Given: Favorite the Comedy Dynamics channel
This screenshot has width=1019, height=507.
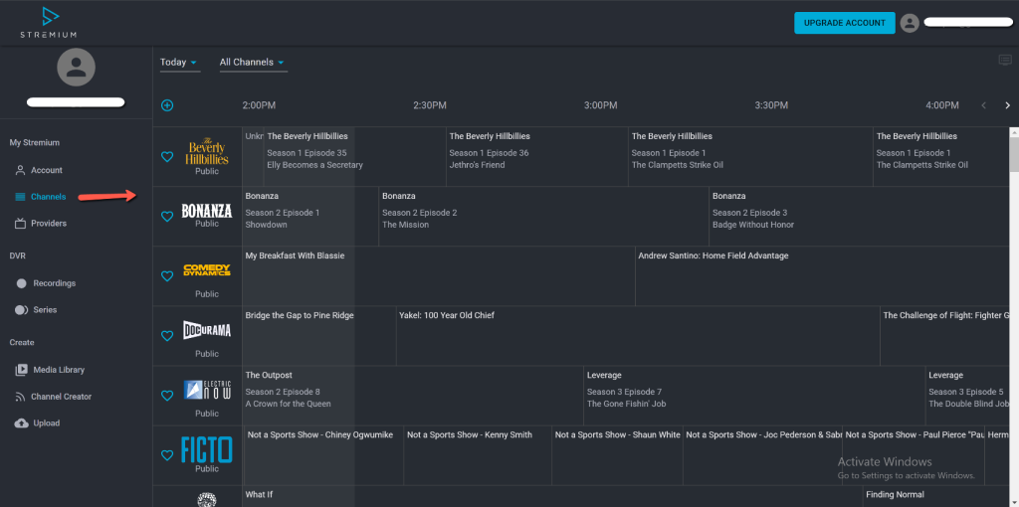Looking at the screenshot, I should click(x=167, y=276).
